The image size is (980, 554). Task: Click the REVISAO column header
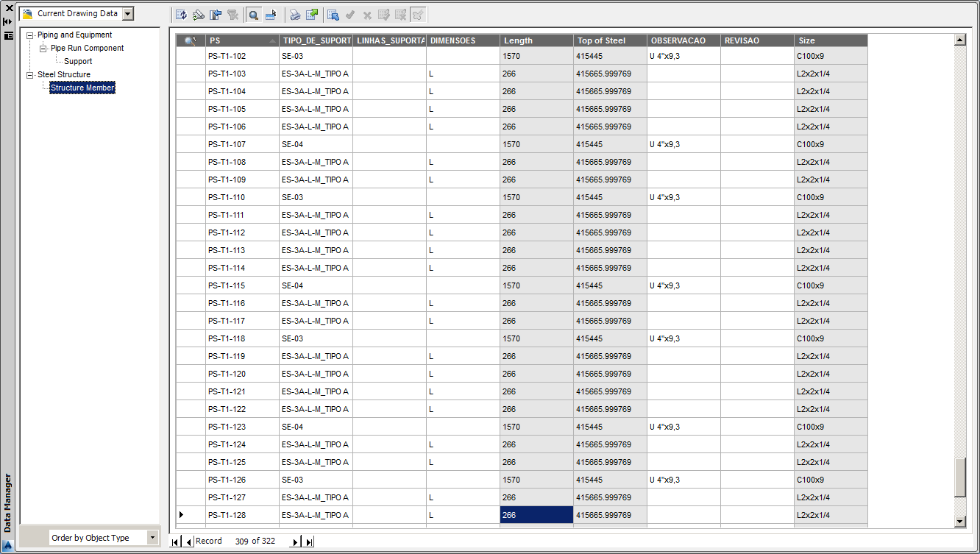coord(757,40)
